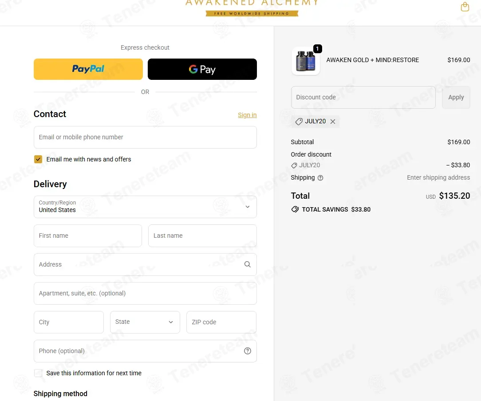Click the Sign in link
481x401 pixels.
[247, 115]
